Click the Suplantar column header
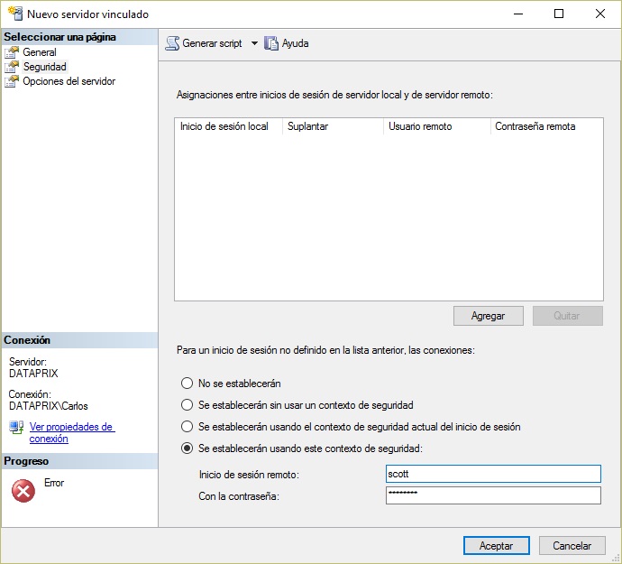Viewport: 622px width, 564px height. tap(333, 126)
